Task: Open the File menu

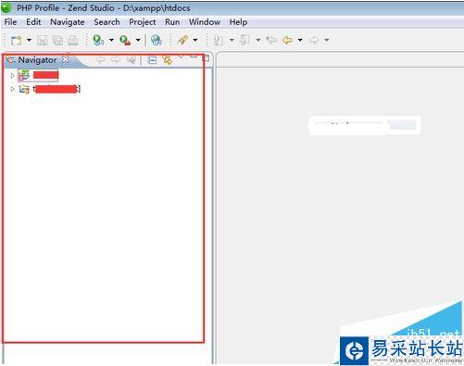Action: point(10,22)
